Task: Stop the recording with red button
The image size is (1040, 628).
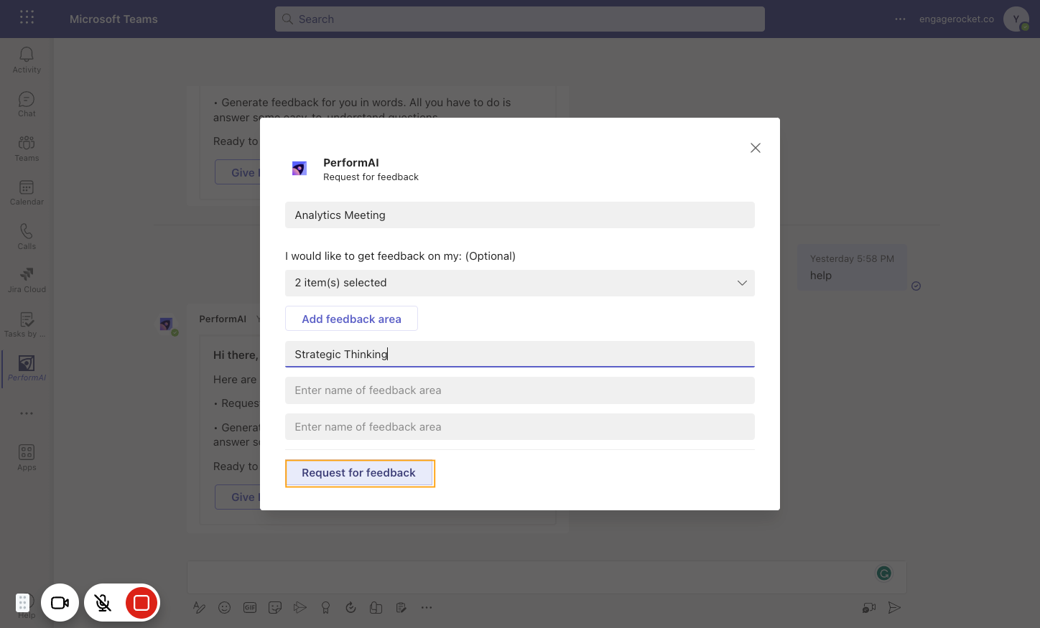Action: click(141, 603)
